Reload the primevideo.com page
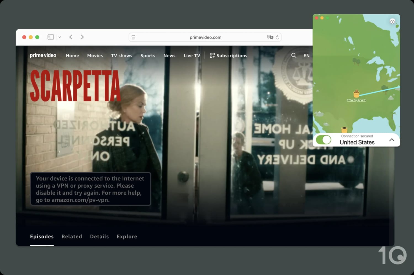 tap(278, 37)
